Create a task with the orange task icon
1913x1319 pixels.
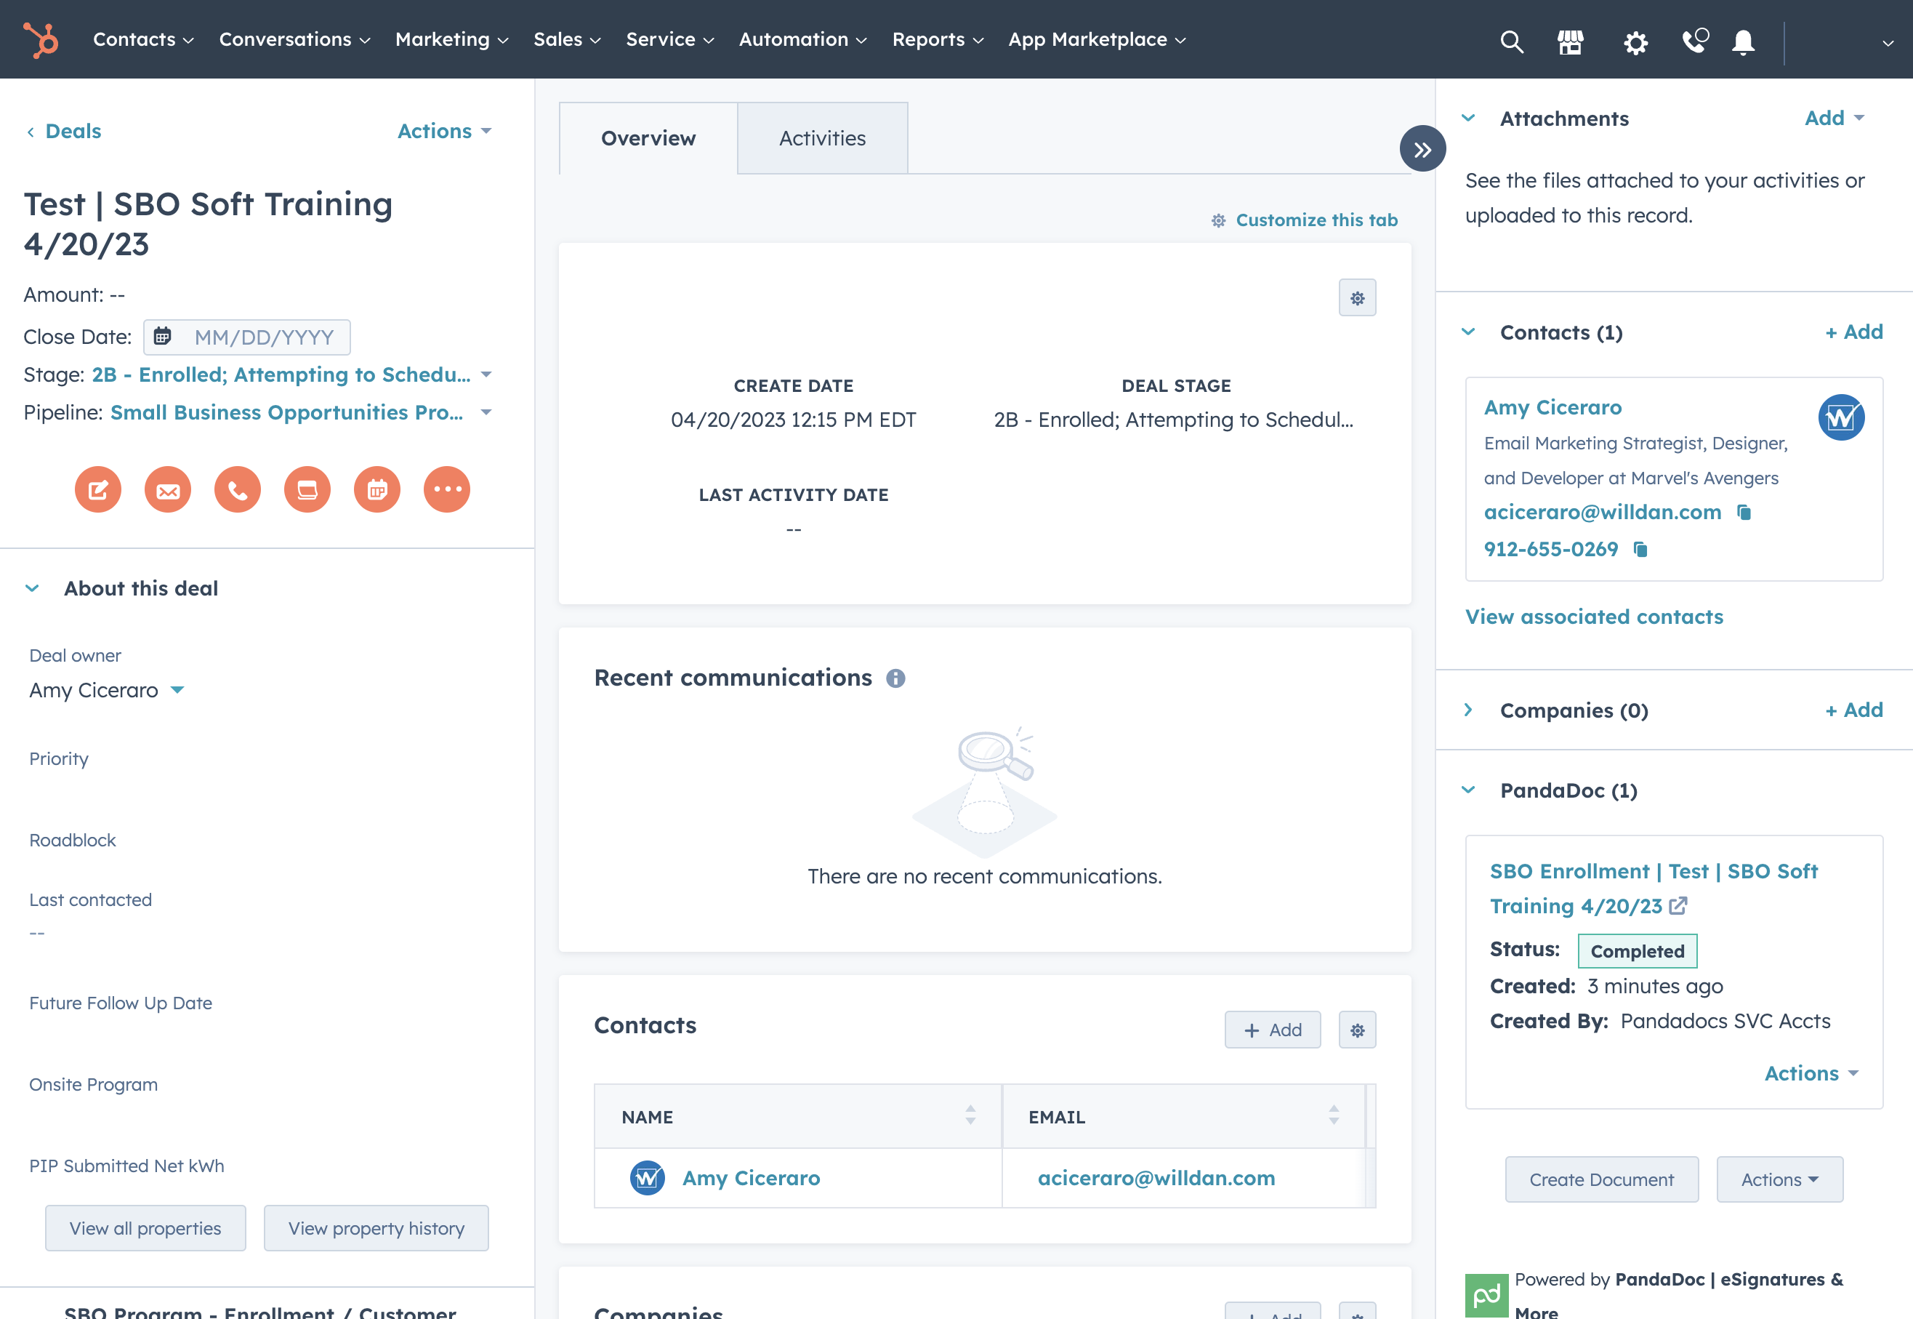[x=307, y=490]
